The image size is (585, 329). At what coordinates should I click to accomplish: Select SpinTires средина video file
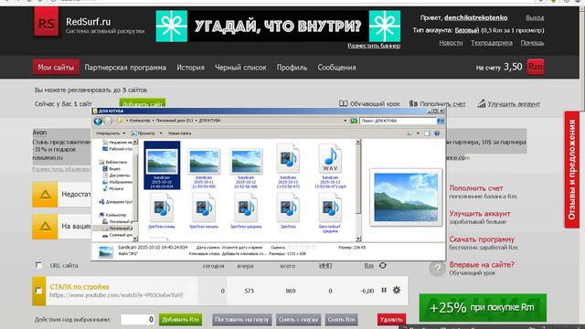pos(246,210)
